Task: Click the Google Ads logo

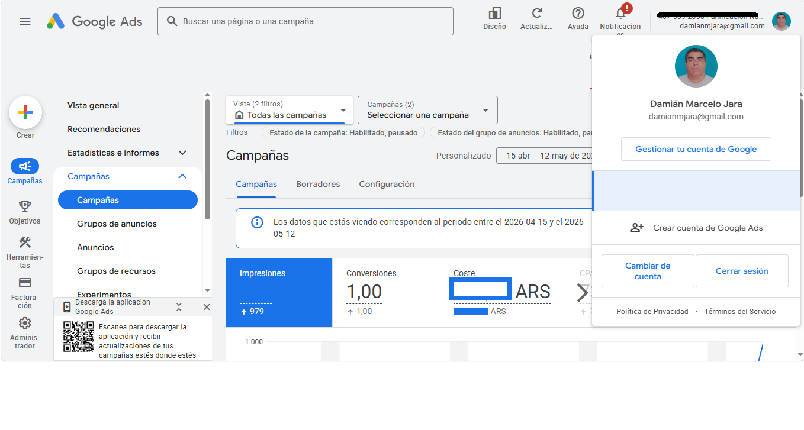Action: (95, 21)
